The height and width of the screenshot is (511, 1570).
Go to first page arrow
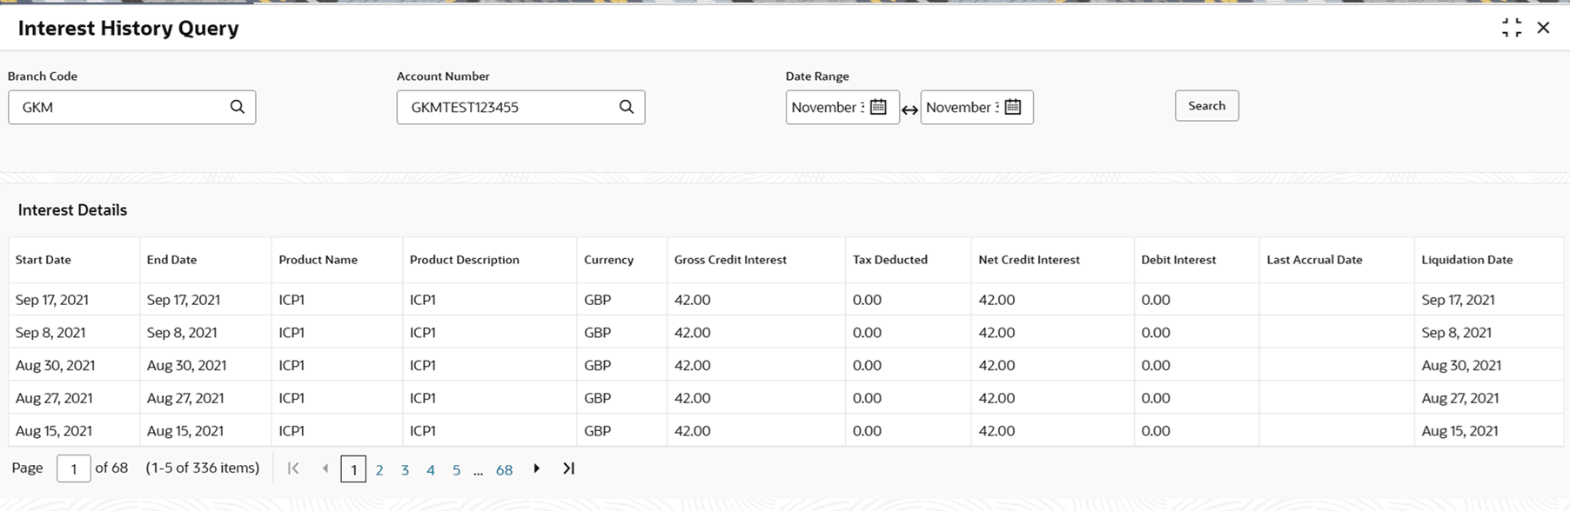click(293, 468)
